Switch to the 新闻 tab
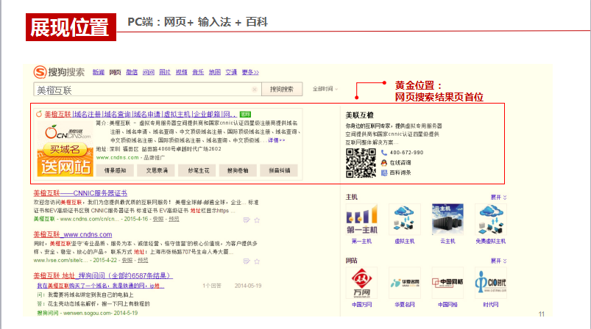This screenshot has width=591, height=329. click(99, 72)
